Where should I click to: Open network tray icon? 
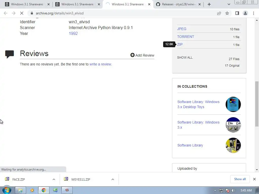coord(221,190)
